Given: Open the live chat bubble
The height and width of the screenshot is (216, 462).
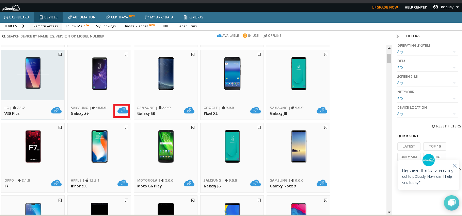Looking at the screenshot, I should [451, 203].
